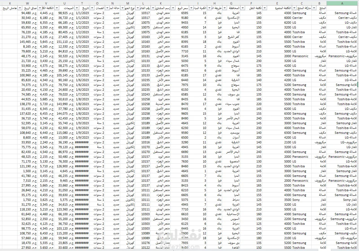Select column E header letter
Screen dimensions: 359x251
pos(277,3)
